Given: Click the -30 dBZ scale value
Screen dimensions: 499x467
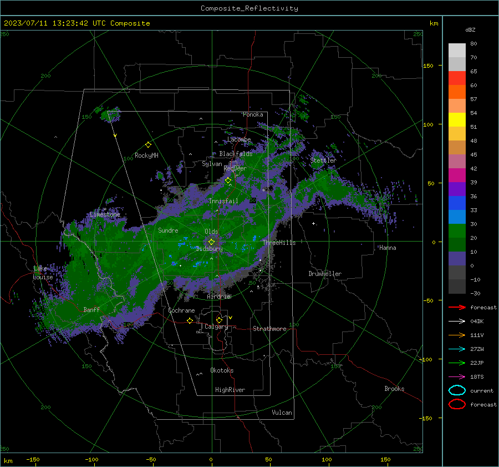Looking at the screenshot, I should pos(475,293).
